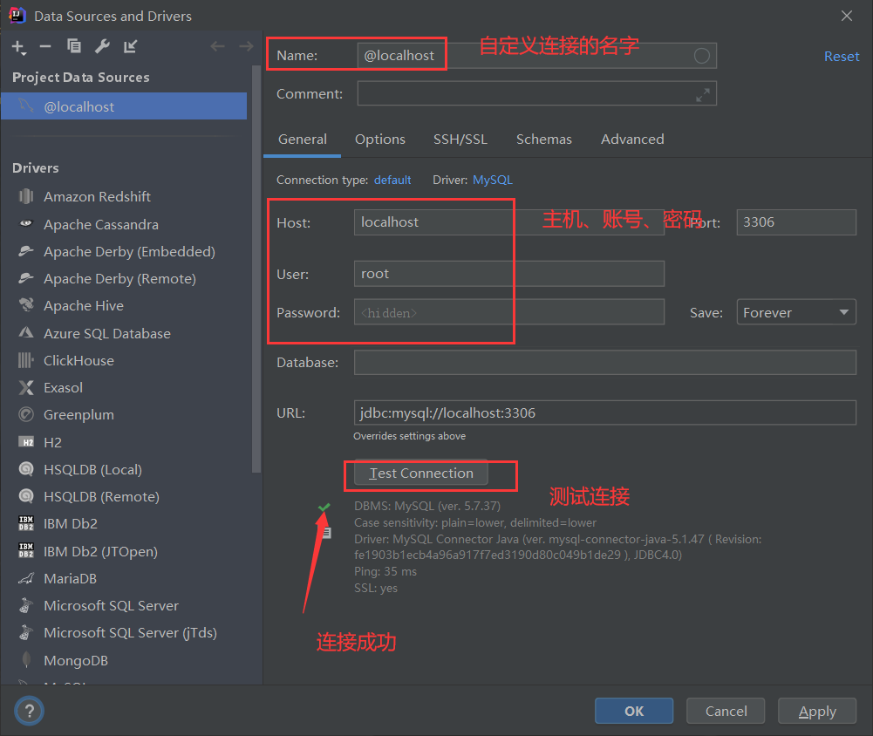The height and width of the screenshot is (736, 873).
Task: Click the left panel vertical scrollbar
Action: pyautogui.click(x=256, y=269)
